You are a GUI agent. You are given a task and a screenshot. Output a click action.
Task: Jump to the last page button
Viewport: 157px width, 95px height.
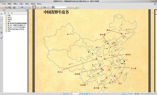click(85, 94)
